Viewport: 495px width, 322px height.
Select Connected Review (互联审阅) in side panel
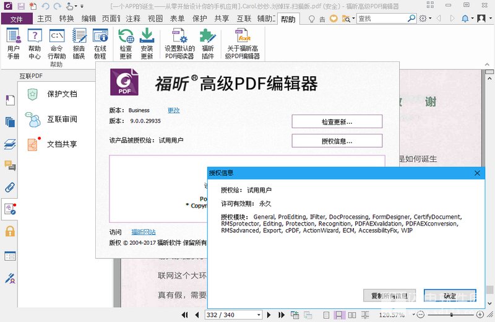[x=52, y=119]
